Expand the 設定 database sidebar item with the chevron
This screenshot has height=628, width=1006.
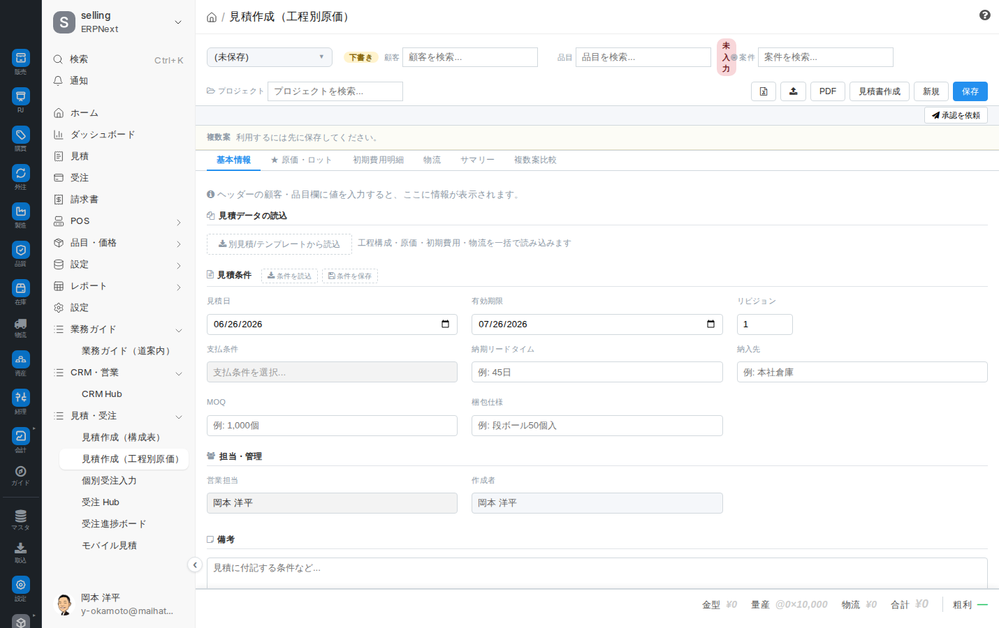[x=179, y=265]
